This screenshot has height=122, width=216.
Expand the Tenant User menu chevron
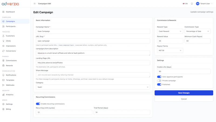tap(212, 4)
